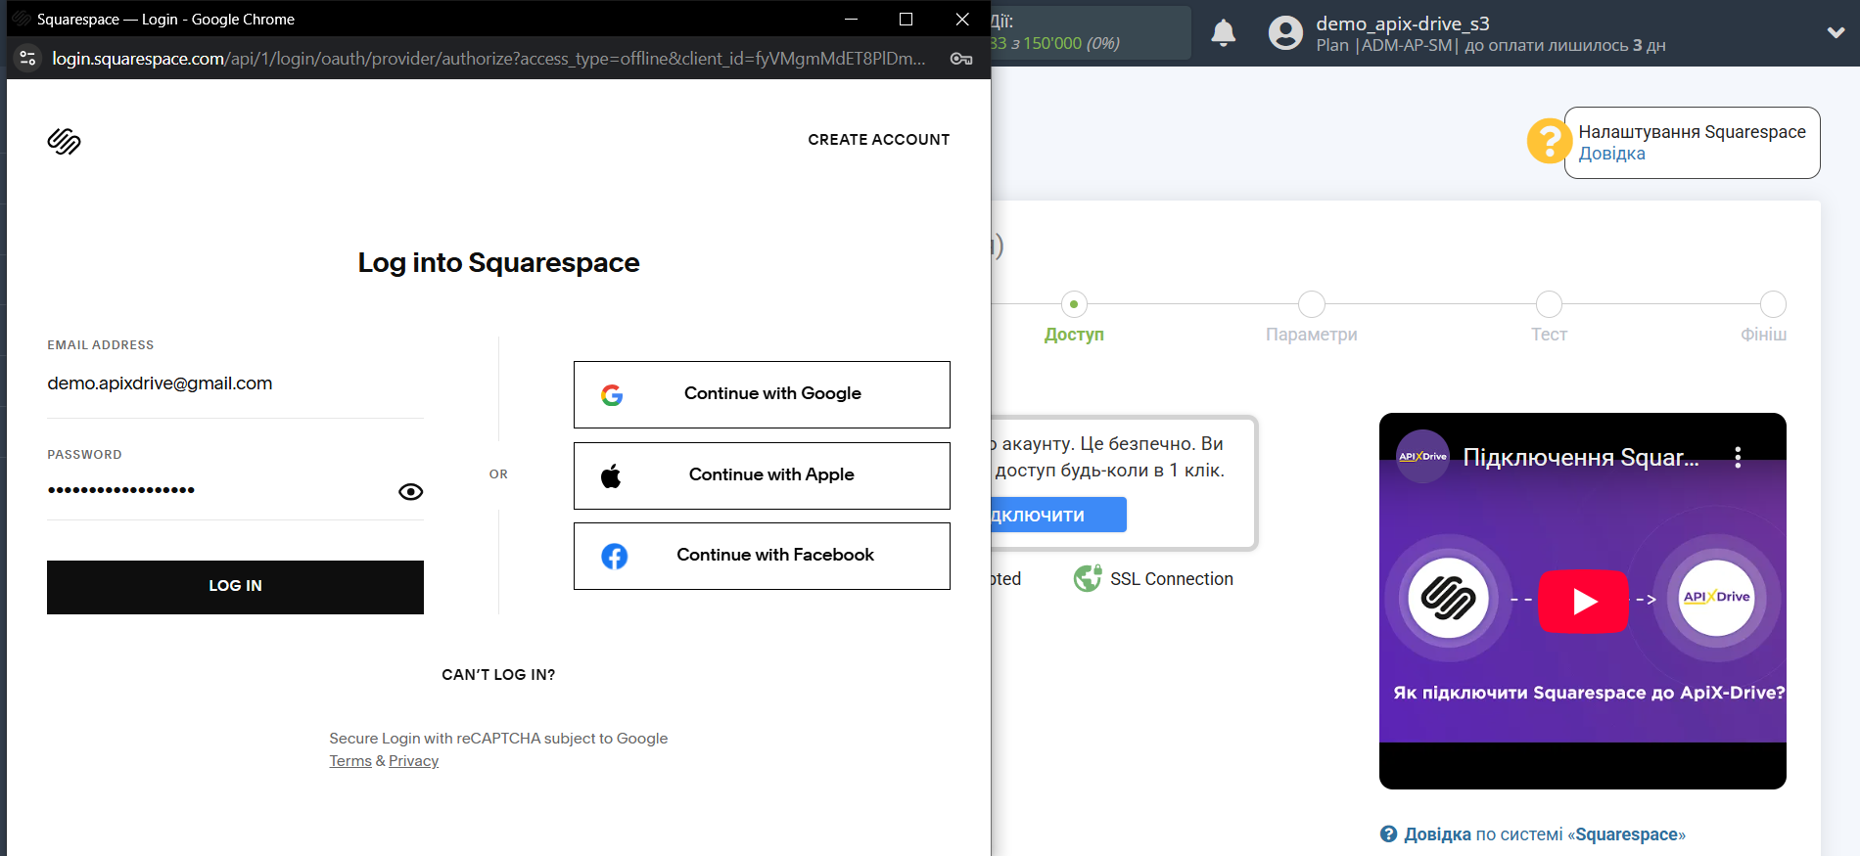
Task: Click the help question icon beside Довідка
Action: [x=1388, y=833]
